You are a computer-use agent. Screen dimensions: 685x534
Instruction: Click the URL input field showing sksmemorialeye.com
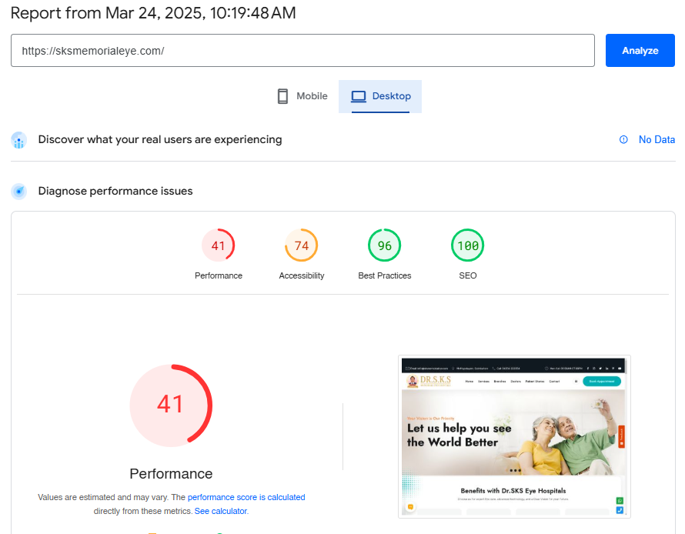click(302, 50)
